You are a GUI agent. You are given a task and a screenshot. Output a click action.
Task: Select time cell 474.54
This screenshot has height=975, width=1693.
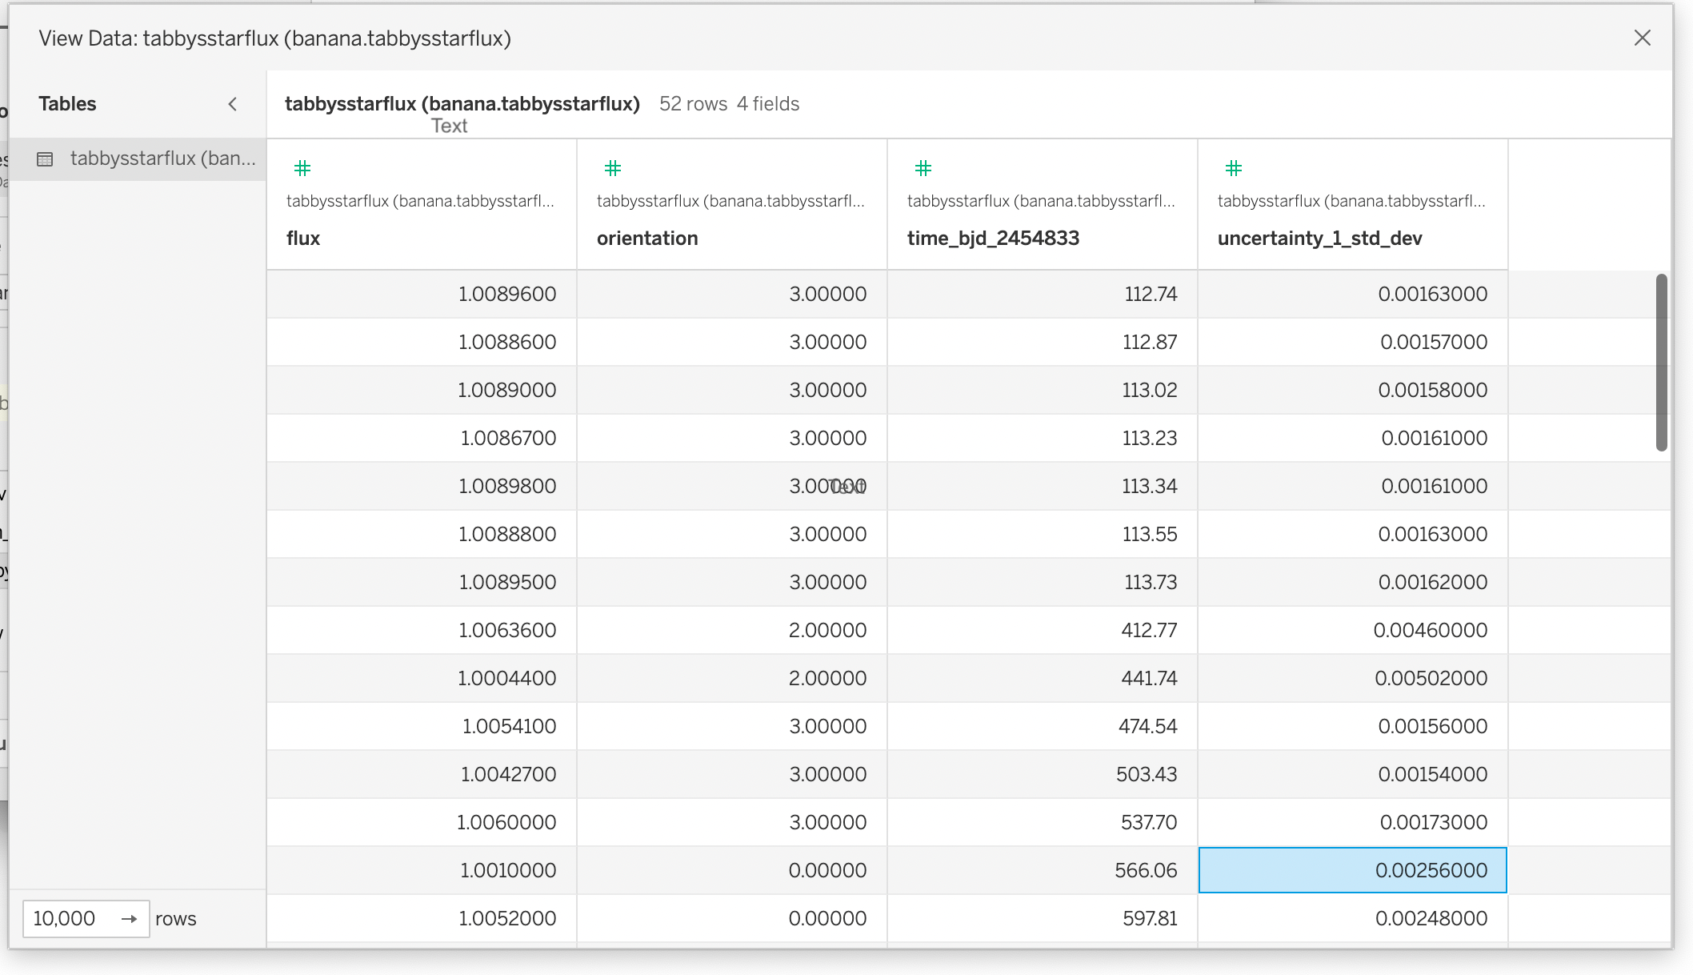pos(1043,727)
